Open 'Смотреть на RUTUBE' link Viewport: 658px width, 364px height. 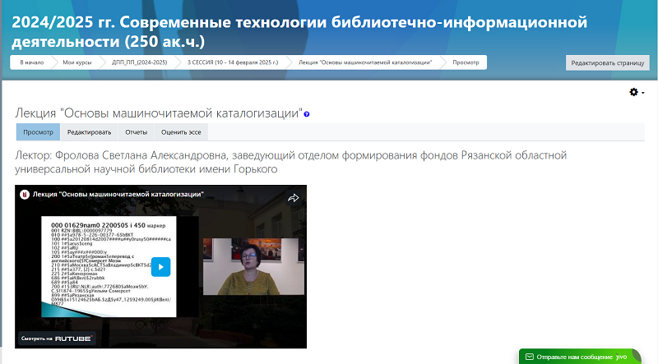coord(58,338)
